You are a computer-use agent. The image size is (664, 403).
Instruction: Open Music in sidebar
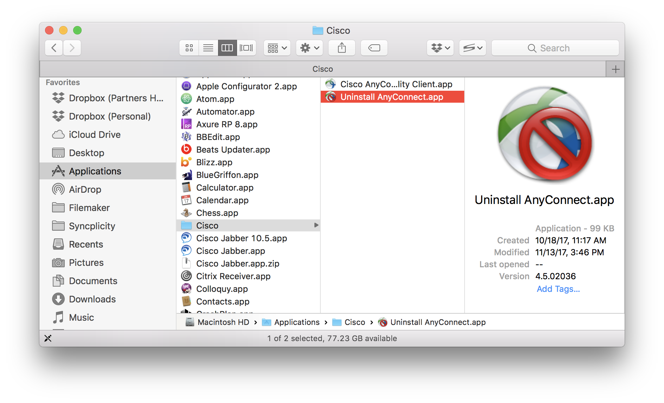pos(108,318)
